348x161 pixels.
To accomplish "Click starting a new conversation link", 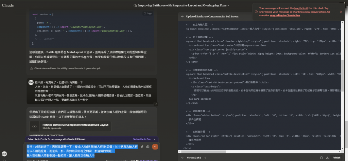I will click(308, 12).
